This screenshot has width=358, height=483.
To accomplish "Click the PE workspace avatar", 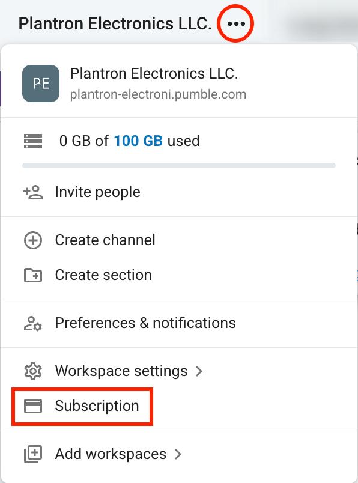I will [41, 84].
